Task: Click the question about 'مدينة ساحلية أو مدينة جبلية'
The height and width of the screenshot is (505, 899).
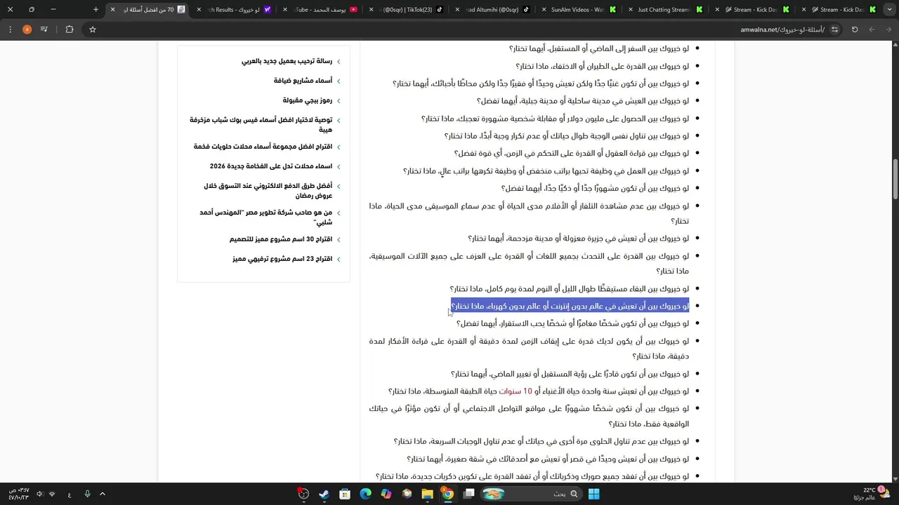Action: click(x=583, y=101)
